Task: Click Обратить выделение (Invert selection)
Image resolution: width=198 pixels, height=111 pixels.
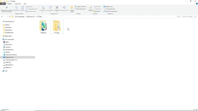Action: coord(110,11)
